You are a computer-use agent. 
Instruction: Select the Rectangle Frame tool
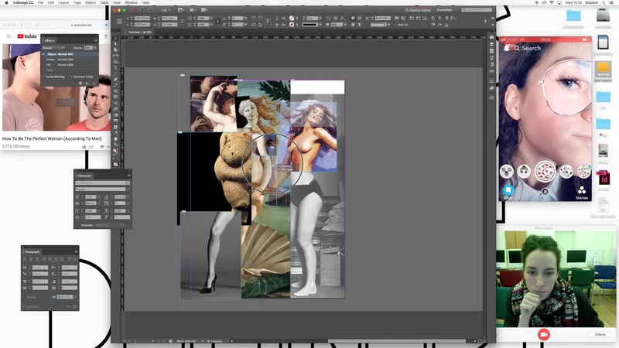tap(115, 91)
